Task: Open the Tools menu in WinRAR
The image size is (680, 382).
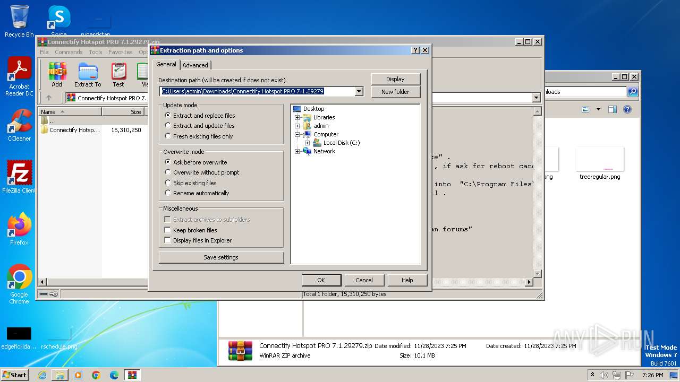Action: click(x=96, y=52)
